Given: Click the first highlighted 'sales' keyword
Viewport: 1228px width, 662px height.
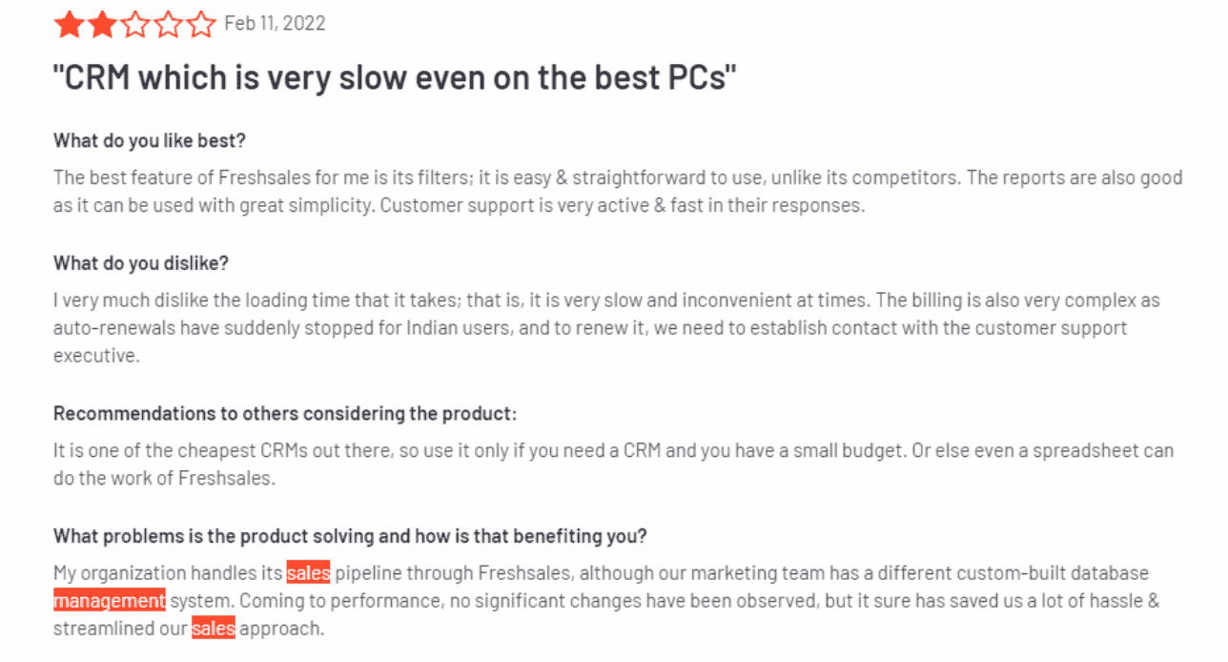Looking at the screenshot, I should [x=308, y=573].
